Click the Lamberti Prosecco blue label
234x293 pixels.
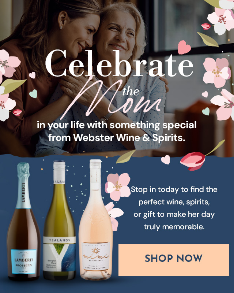(x=24, y=262)
